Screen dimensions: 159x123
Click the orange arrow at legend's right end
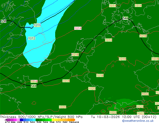(x=75, y=120)
